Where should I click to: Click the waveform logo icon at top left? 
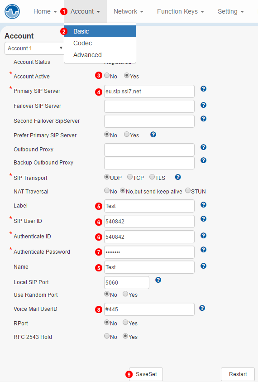point(12,11)
